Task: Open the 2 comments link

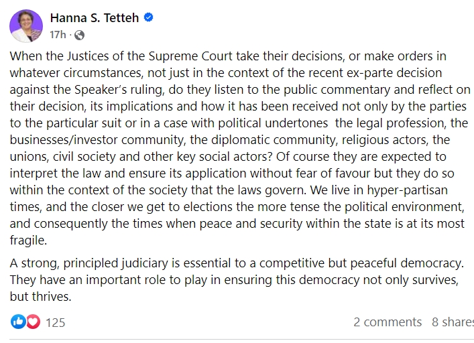Action: [x=388, y=322]
